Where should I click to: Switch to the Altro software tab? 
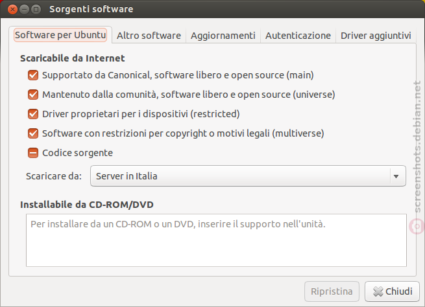pyautogui.click(x=149, y=36)
